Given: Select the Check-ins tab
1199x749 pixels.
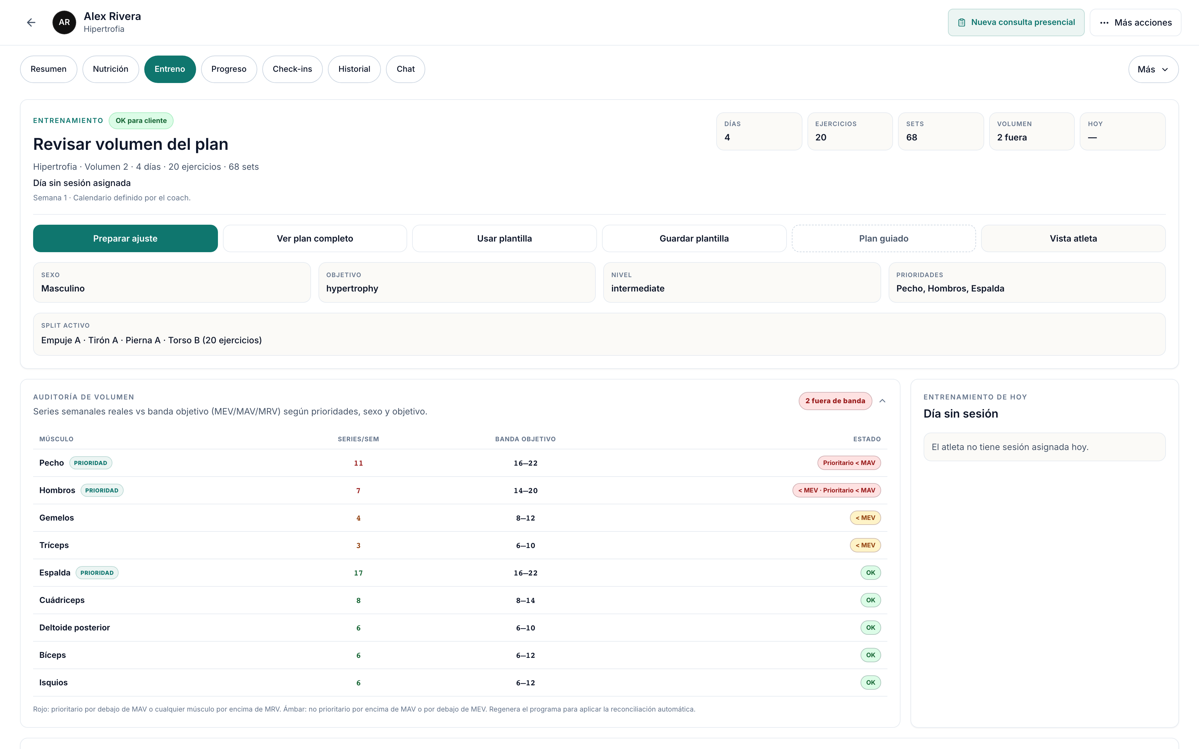Looking at the screenshot, I should [x=292, y=69].
